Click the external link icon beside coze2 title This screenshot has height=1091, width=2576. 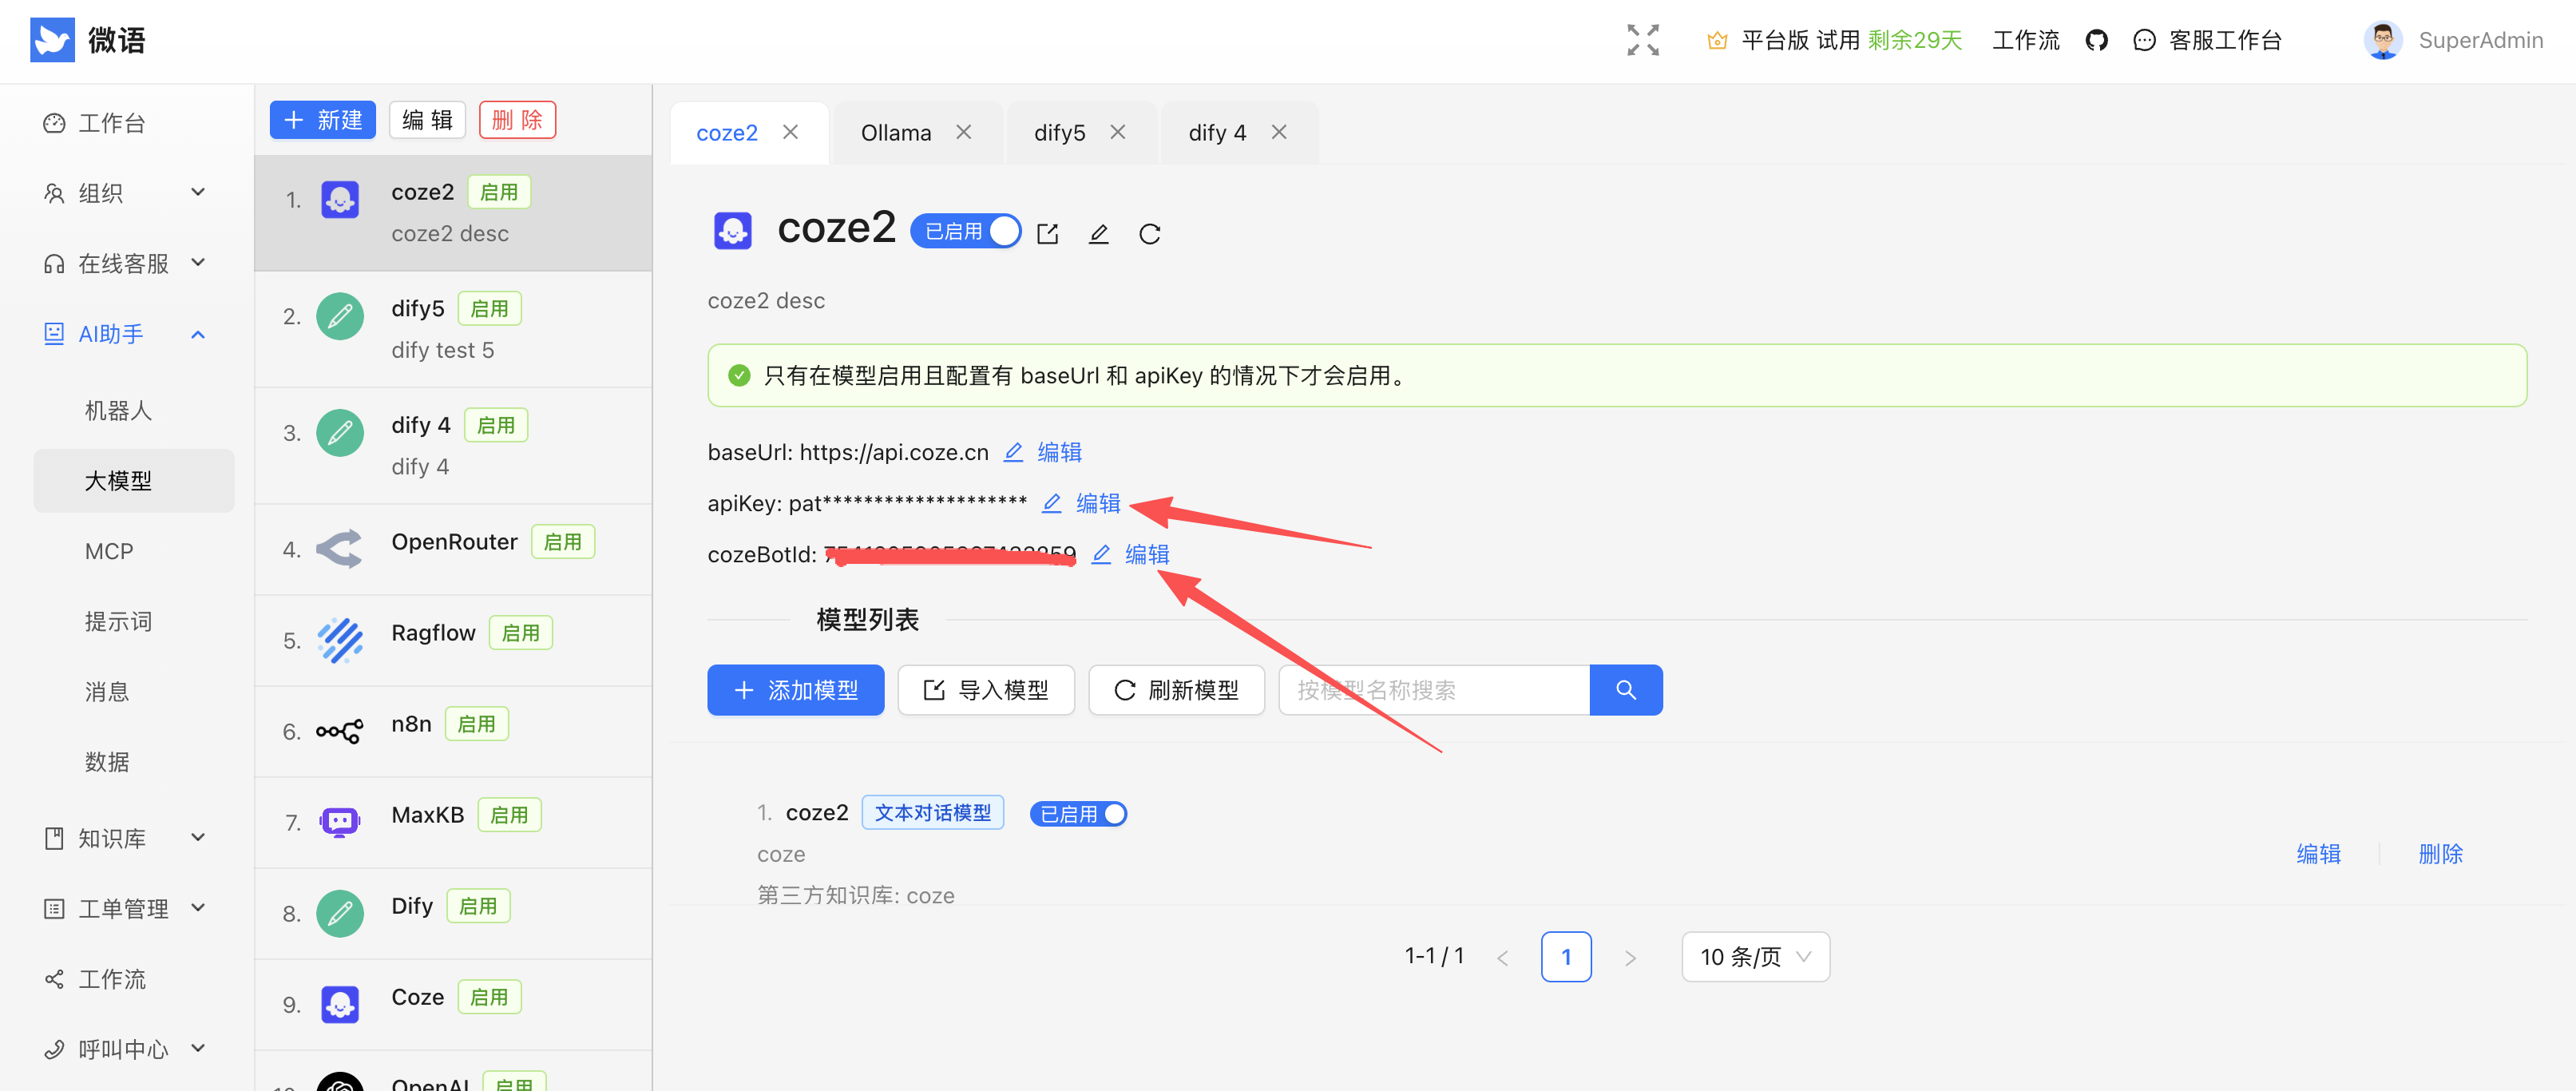1047,233
